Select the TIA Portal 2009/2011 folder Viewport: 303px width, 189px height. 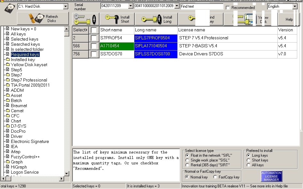[30, 85]
